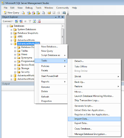The height and width of the screenshot is (138, 124).
Task: Open the Help menu
Action: [75, 8]
